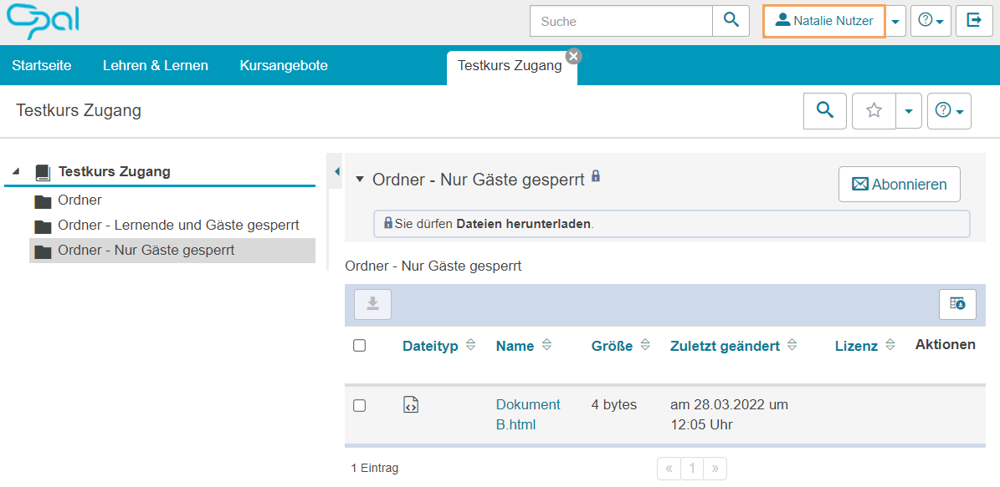Image resolution: width=1000 pixels, height=487 pixels.
Task: Log out using the exit icon
Action: pos(974,20)
